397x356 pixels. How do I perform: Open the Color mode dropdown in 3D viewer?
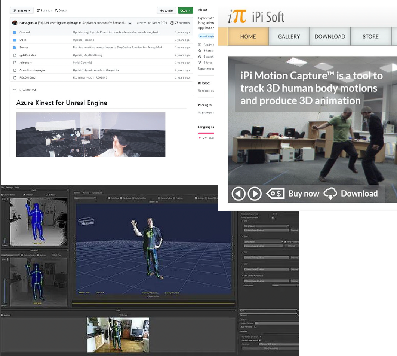85,198
